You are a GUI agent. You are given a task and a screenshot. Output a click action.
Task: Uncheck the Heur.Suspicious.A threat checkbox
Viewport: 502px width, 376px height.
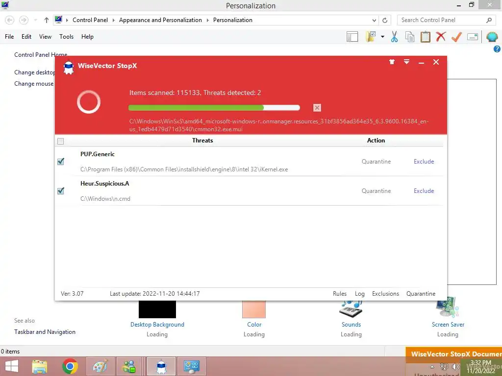[60, 191]
